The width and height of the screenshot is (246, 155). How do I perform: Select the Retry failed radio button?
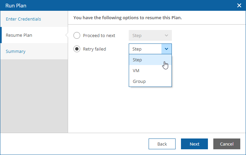coord(77,49)
